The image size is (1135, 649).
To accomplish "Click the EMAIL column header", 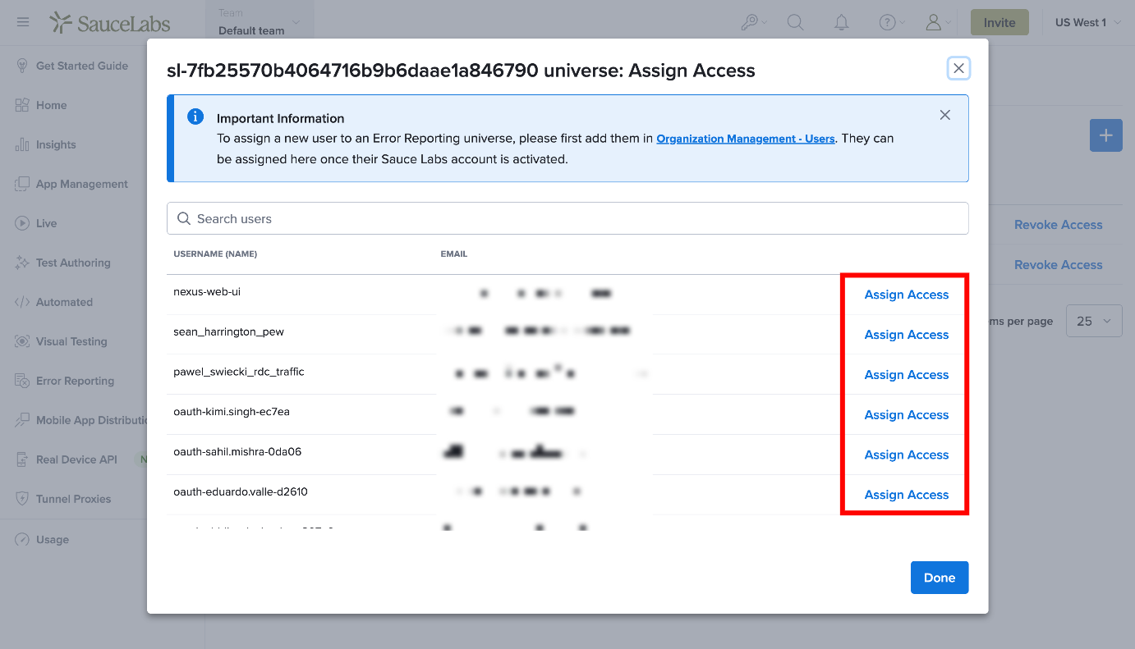I will (x=454, y=254).
